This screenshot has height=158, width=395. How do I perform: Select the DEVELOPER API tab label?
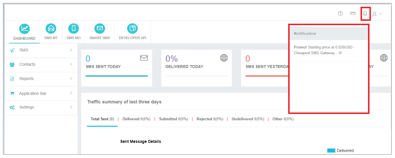tap(132, 38)
